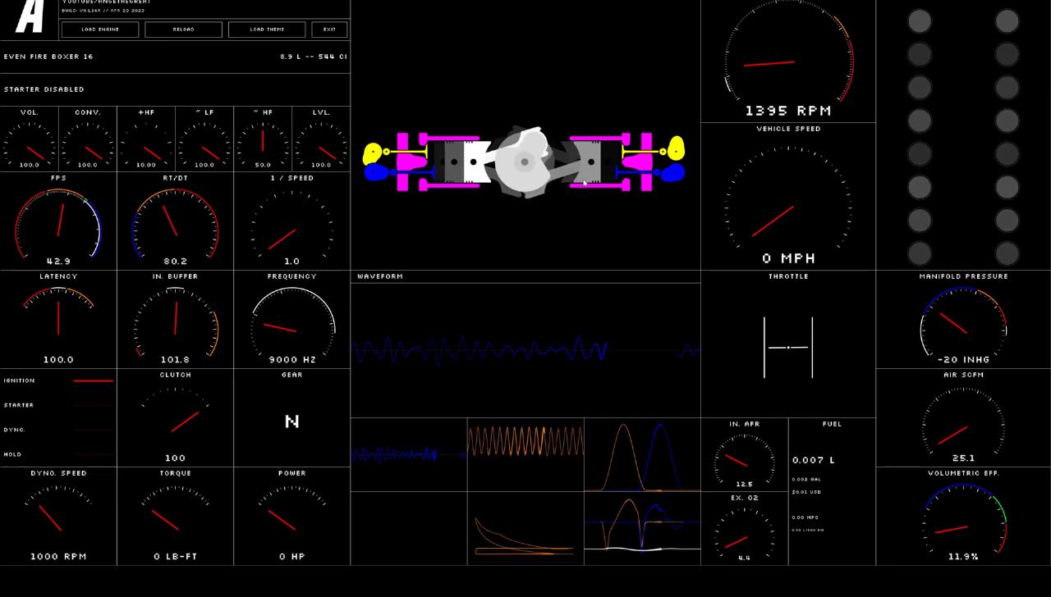Click the Manifold Pressure gauge

963,319
